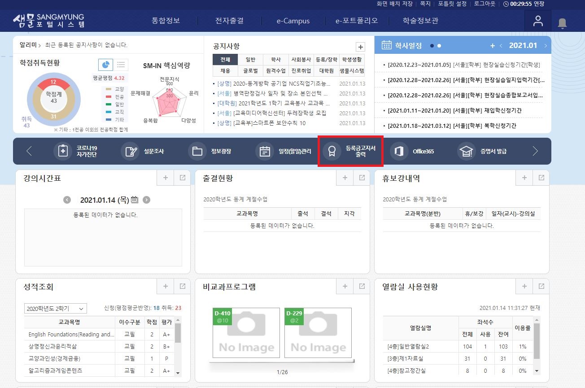Open the Office365 shortcut icon
This screenshot has width=585, height=388.
(x=399, y=151)
